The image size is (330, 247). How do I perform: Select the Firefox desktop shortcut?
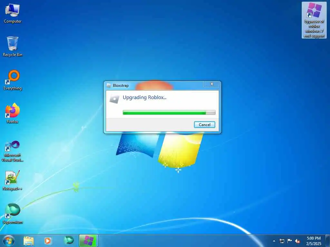(x=13, y=113)
